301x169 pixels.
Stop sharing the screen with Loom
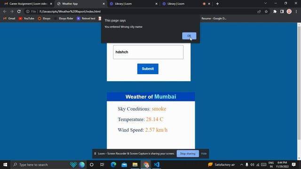188,154
